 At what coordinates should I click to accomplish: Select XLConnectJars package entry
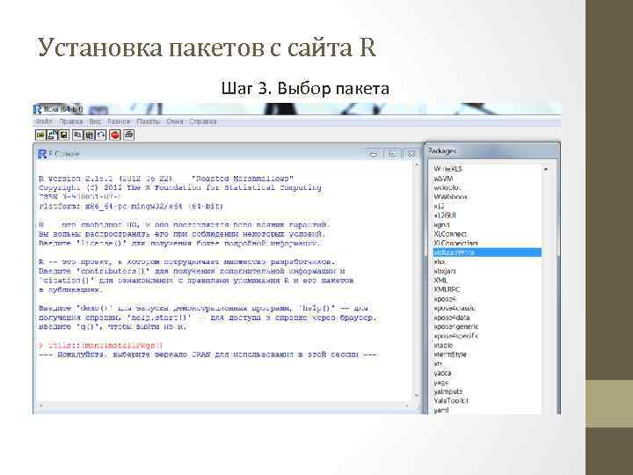point(455,243)
